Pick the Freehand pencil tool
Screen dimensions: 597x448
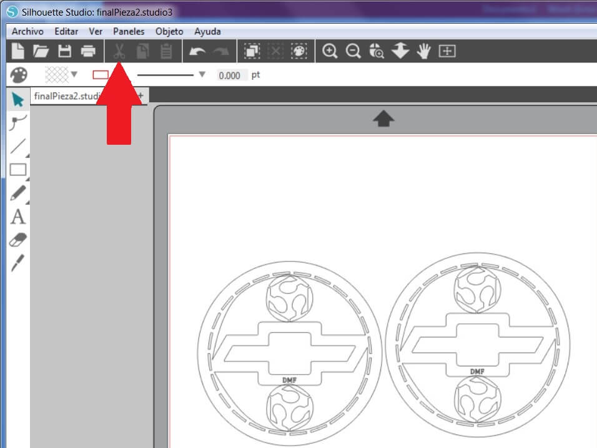[18, 193]
